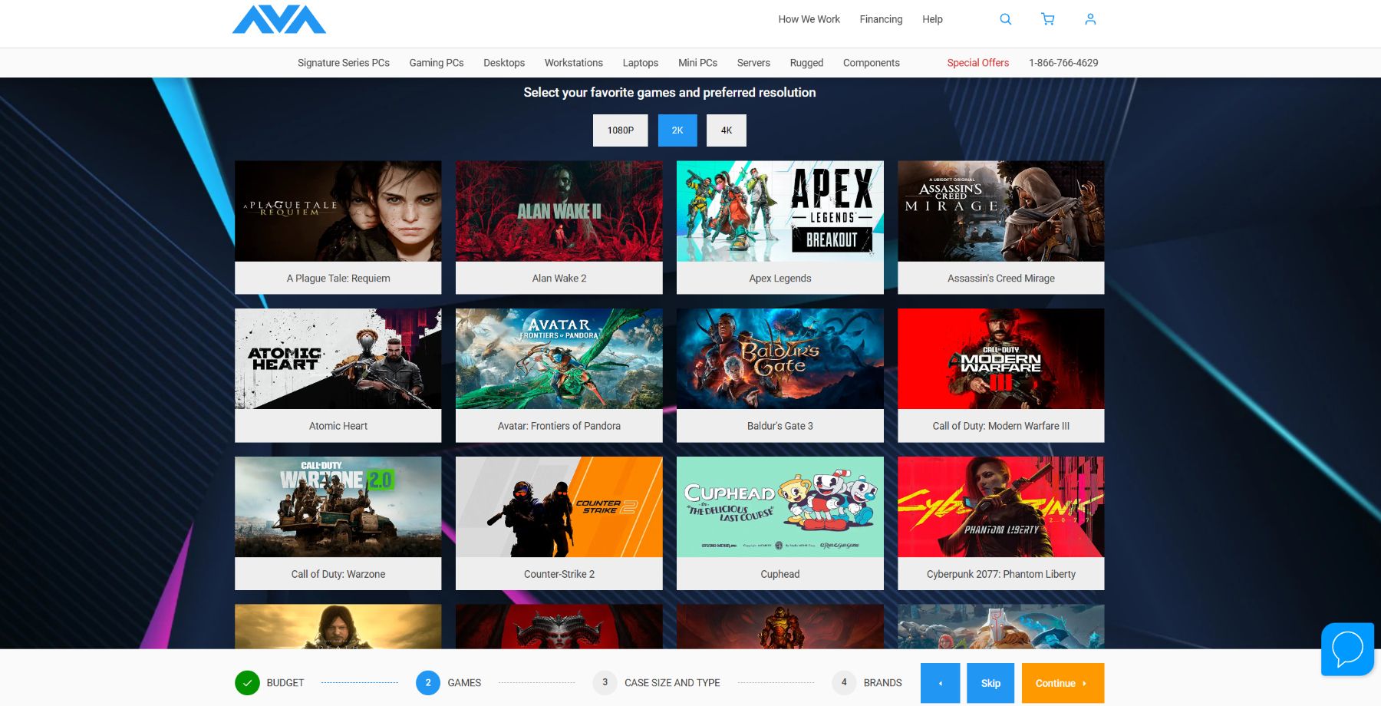Viewport: 1381px width, 706px height.
Task: Pick the Alan Wake 2 game card
Action: tap(559, 227)
